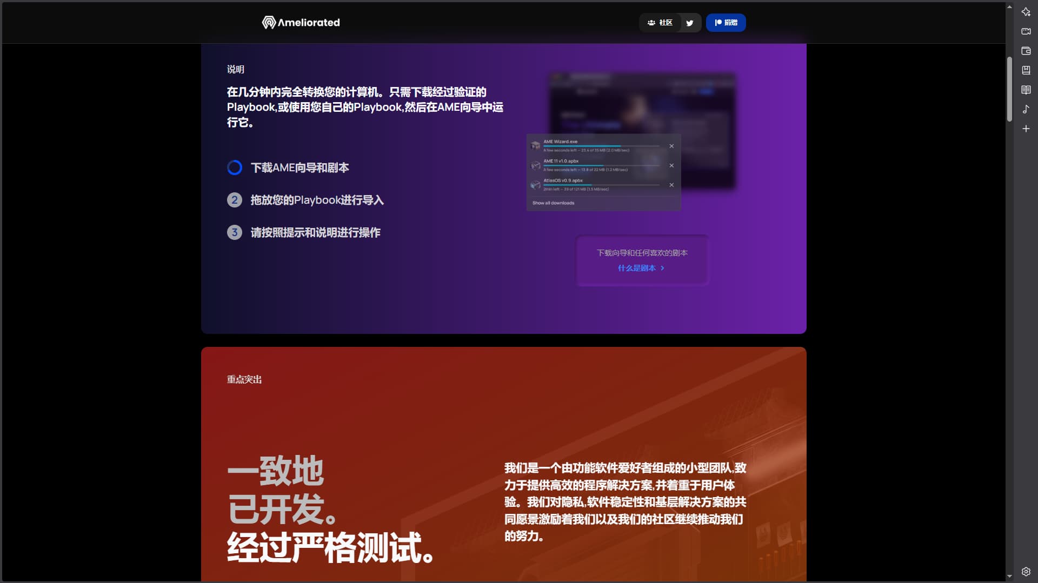Open the sparkle AI assistant sidebar icon
The image size is (1038, 583).
pyautogui.click(x=1026, y=12)
